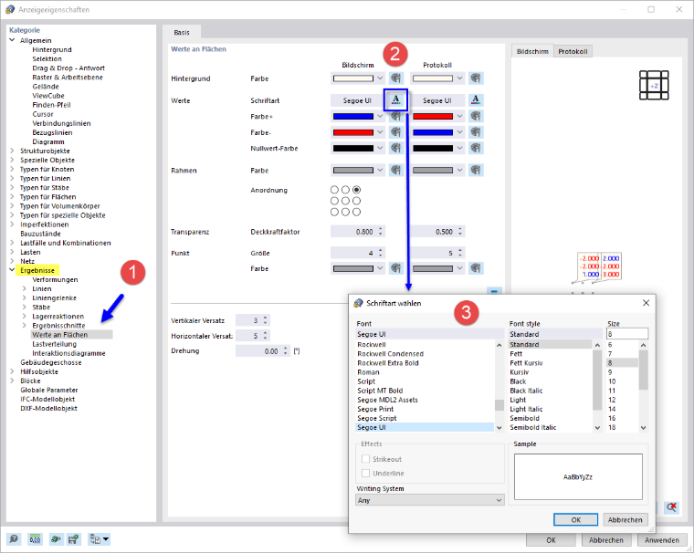Open the units and decimals 0.00 icon
This screenshot has width=694, height=553.
[35, 539]
